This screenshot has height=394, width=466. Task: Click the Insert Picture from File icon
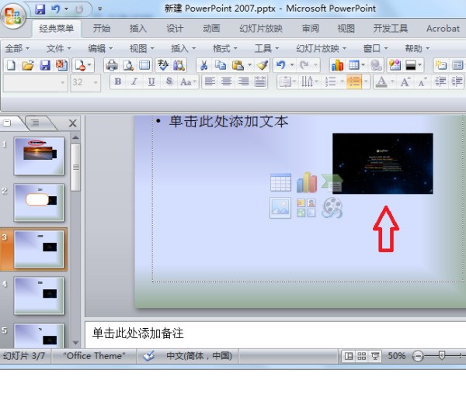[x=280, y=207]
